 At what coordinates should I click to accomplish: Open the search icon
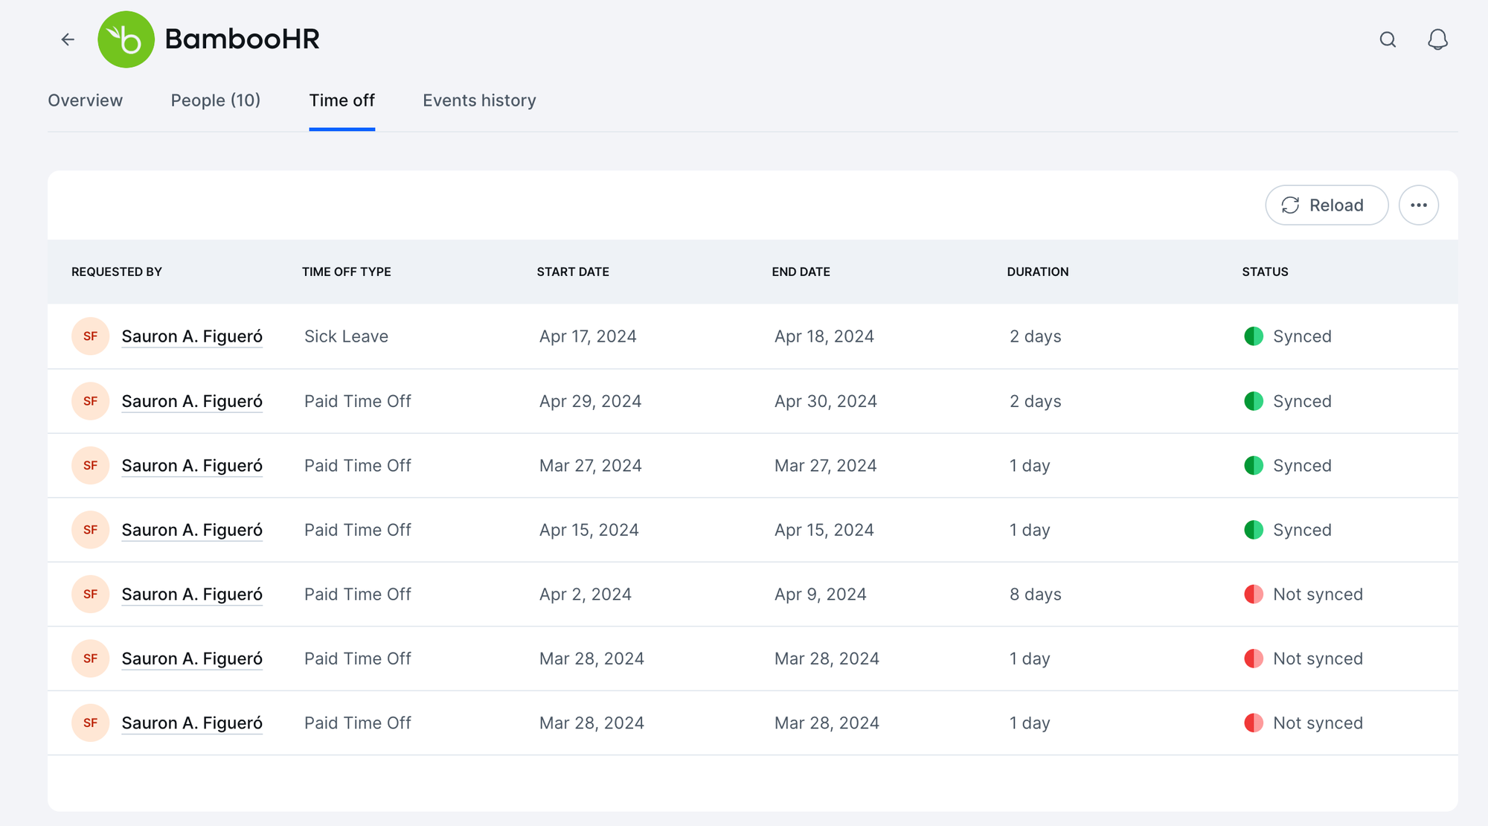point(1388,39)
